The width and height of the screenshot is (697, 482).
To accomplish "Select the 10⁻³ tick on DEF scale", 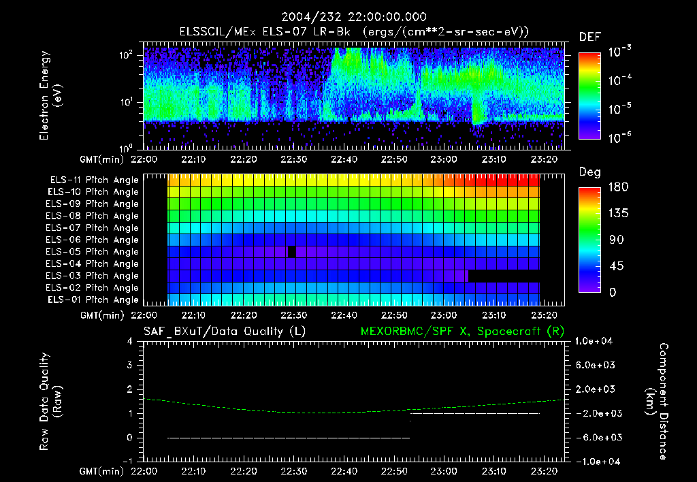I will [619, 52].
